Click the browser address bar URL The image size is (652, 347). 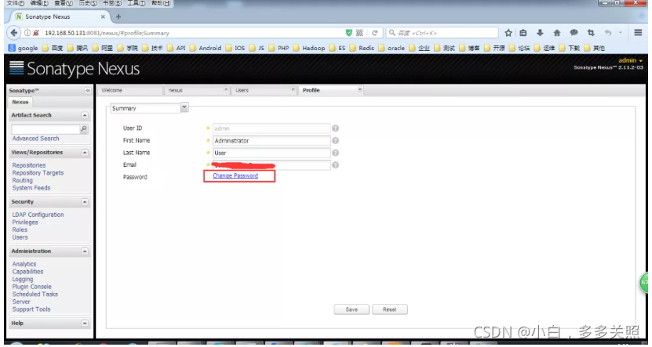coord(107,33)
